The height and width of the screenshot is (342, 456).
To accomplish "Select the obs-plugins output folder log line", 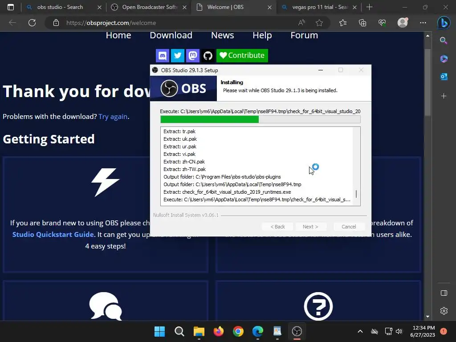I will (x=222, y=177).
